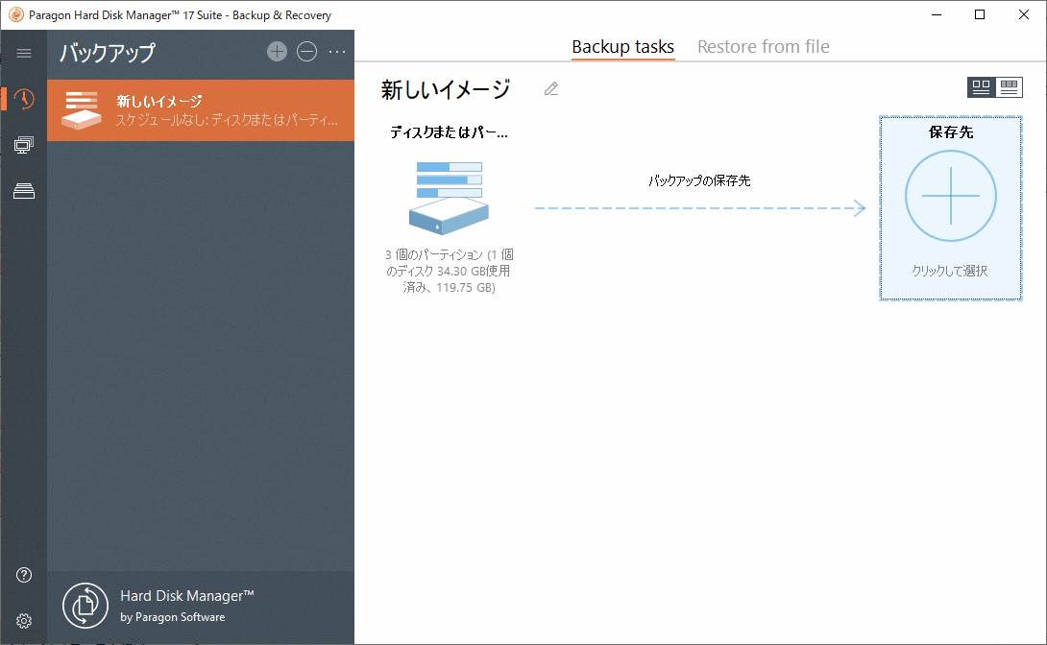
Task: Add a new backup task with plus icon
Action: coord(277,52)
